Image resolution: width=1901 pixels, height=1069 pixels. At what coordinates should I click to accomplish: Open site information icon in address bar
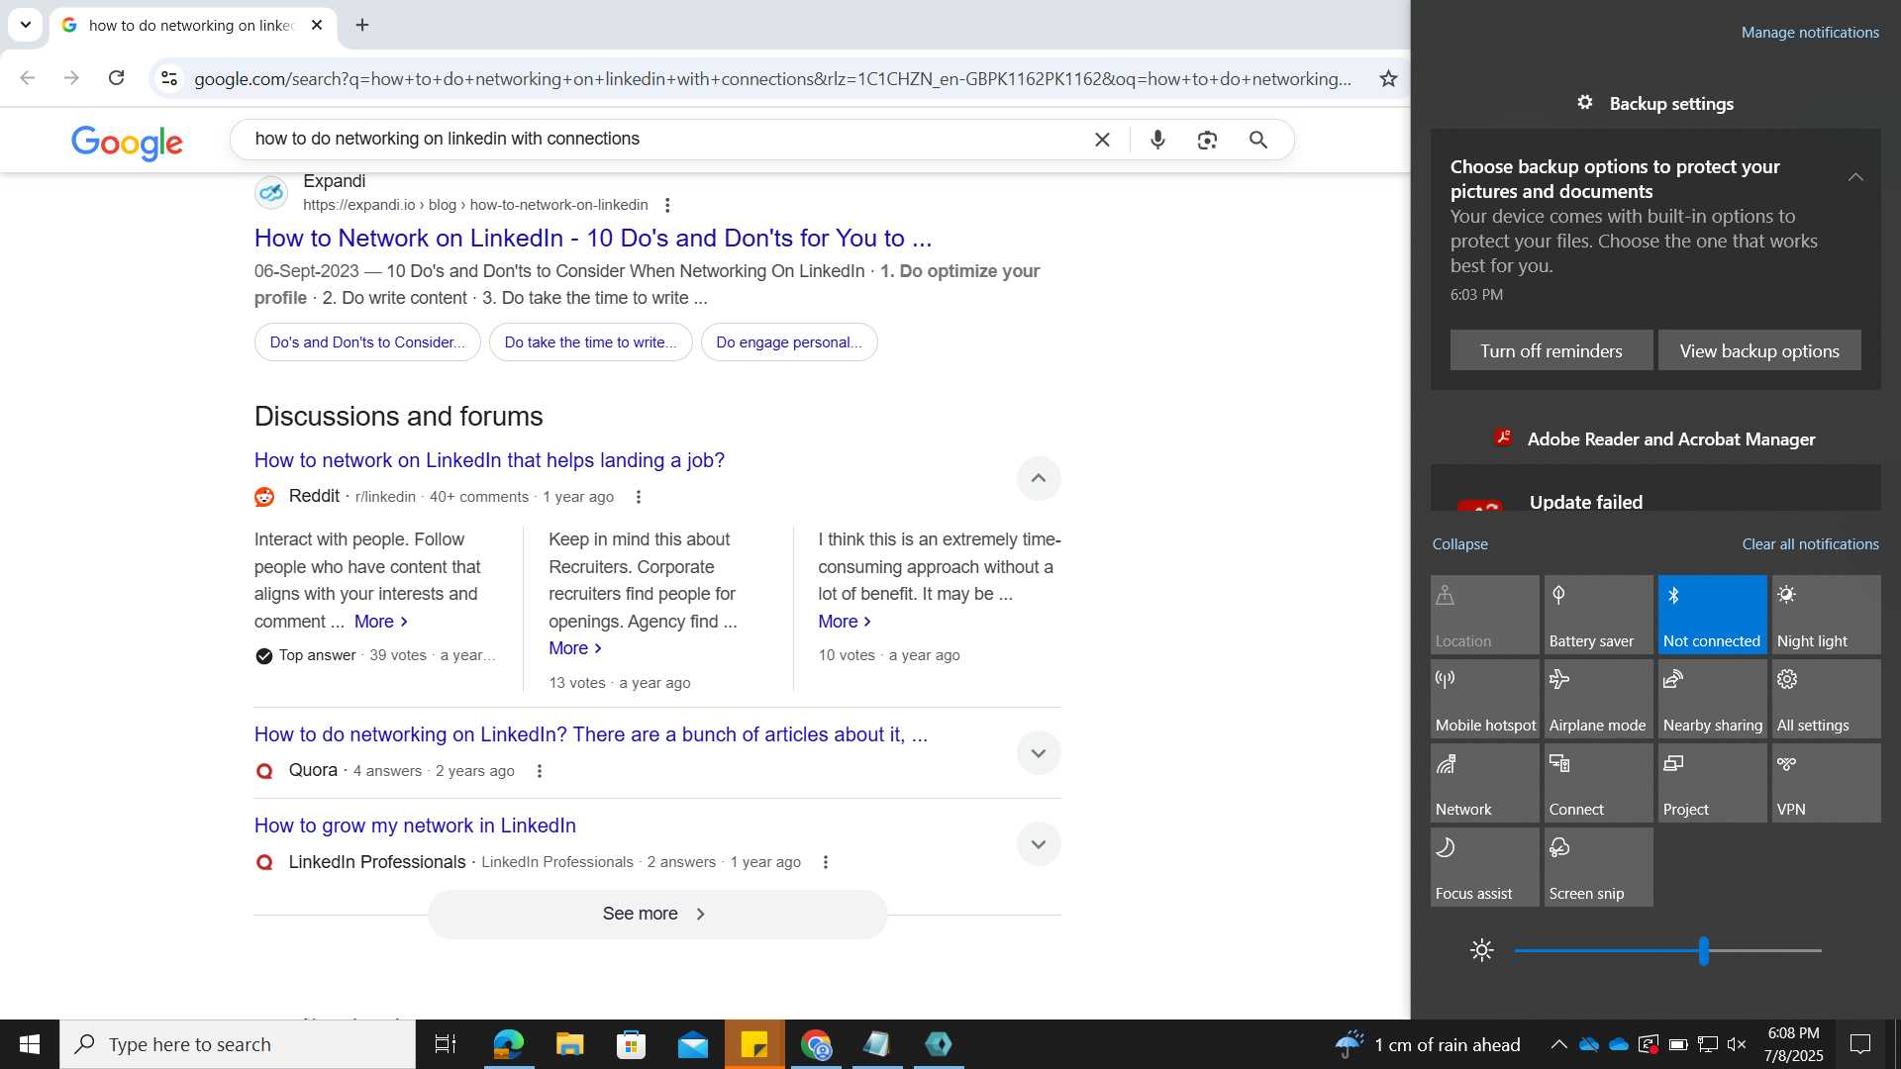coord(169,78)
